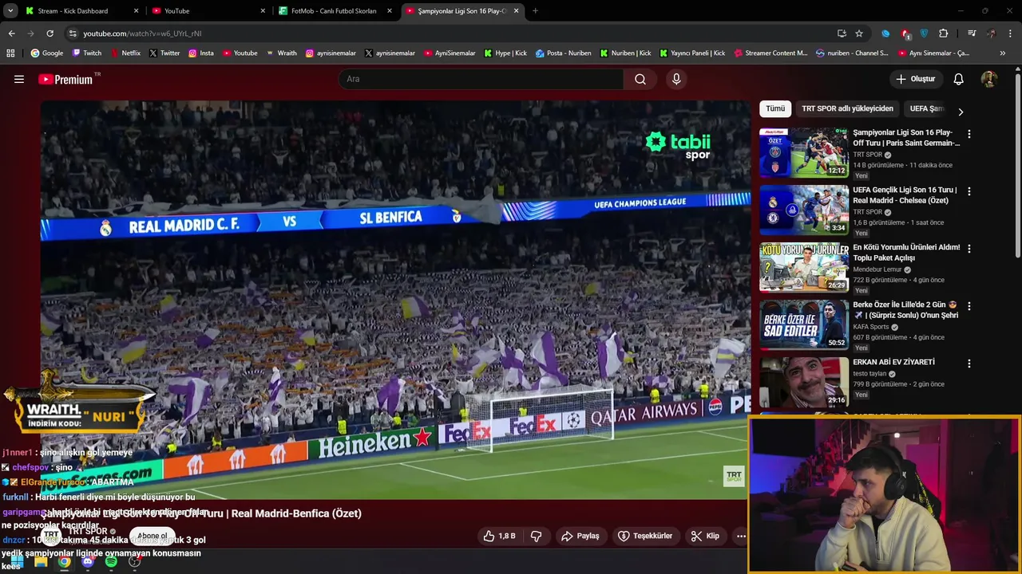Open YouTube notifications bell

pos(959,79)
